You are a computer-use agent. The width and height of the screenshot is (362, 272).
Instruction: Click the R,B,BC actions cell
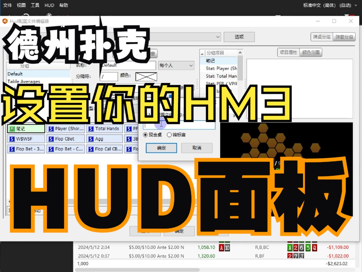click(262, 247)
